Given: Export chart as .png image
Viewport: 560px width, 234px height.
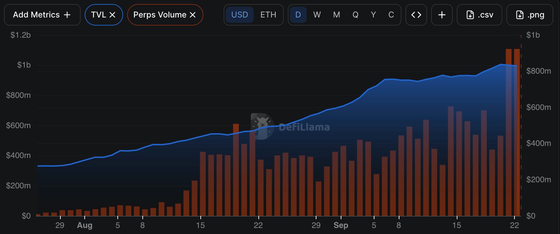Looking at the screenshot, I should click(x=530, y=15).
